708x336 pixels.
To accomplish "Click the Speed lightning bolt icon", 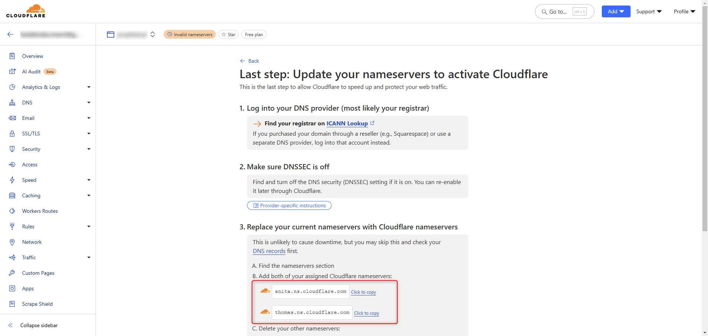I will pos(12,180).
